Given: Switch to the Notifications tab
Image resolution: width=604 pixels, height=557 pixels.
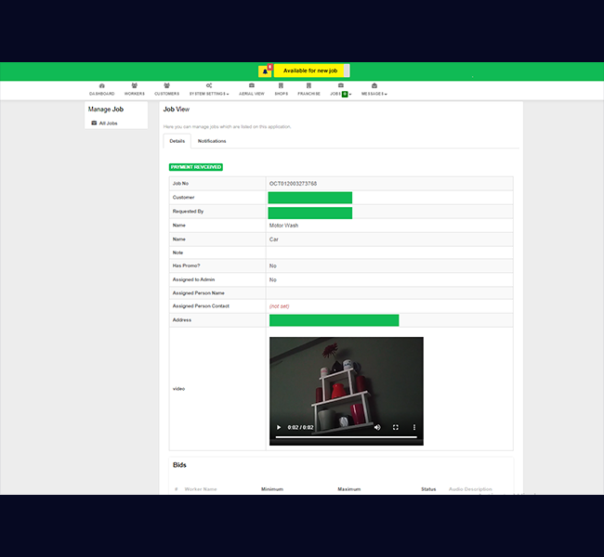Looking at the screenshot, I should 212,141.
